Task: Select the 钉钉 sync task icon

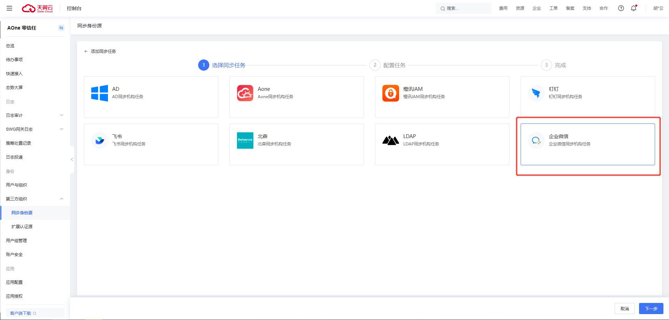Action: 536,93
